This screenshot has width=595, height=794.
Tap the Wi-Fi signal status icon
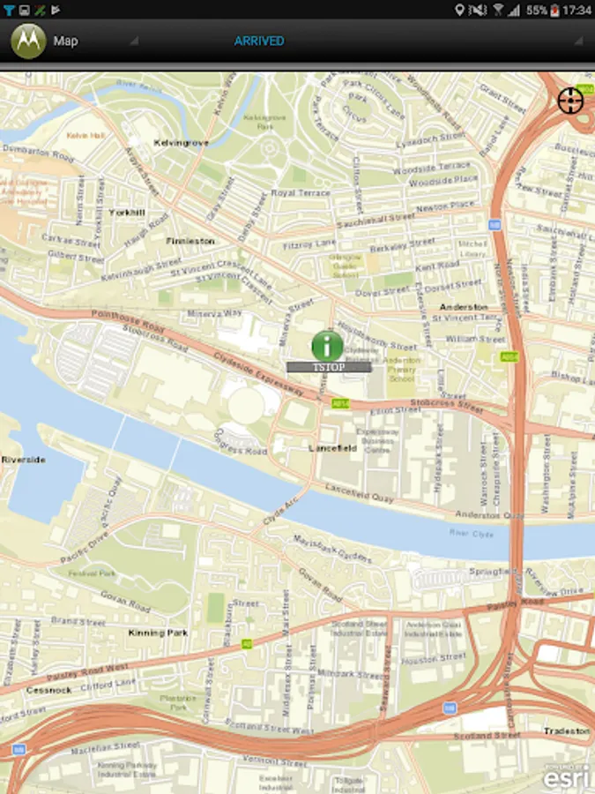498,10
